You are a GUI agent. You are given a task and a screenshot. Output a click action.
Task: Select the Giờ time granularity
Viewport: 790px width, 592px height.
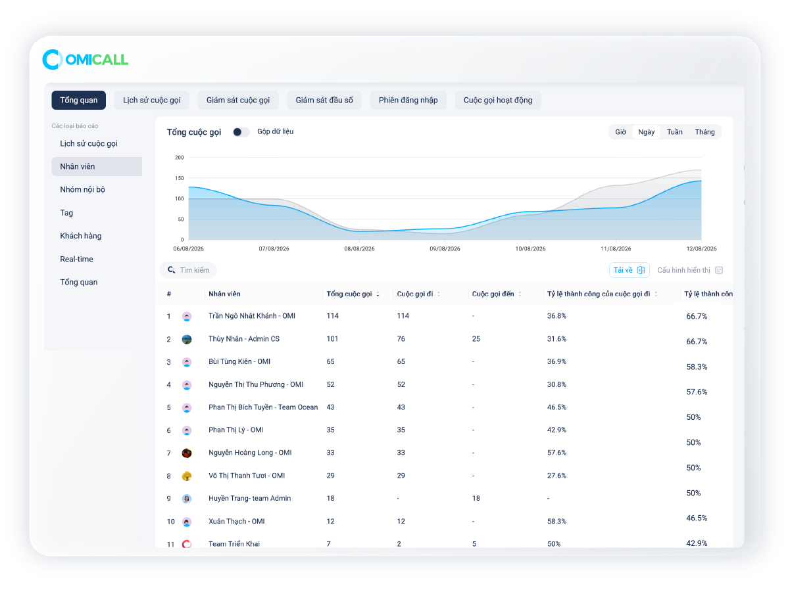pyautogui.click(x=620, y=132)
